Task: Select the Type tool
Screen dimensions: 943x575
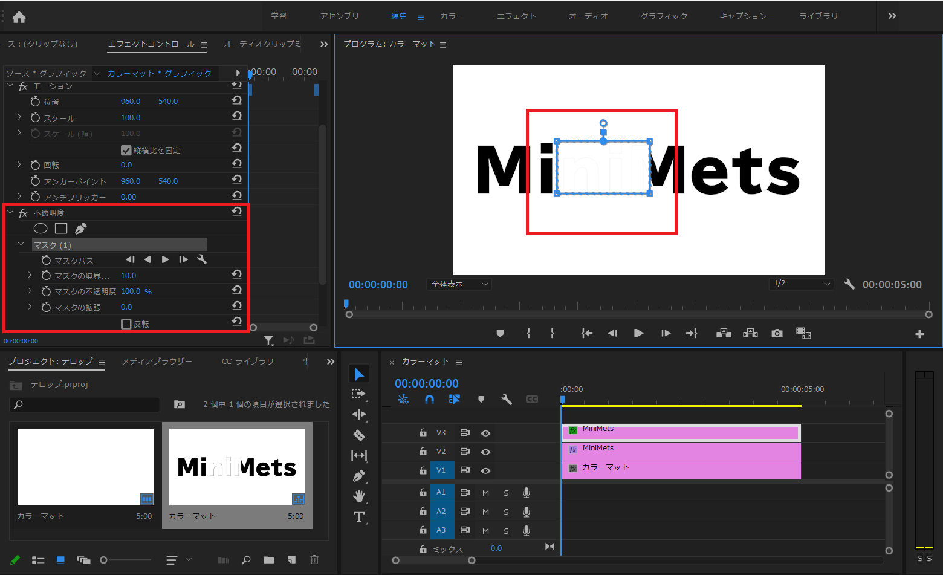Action: click(x=359, y=516)
